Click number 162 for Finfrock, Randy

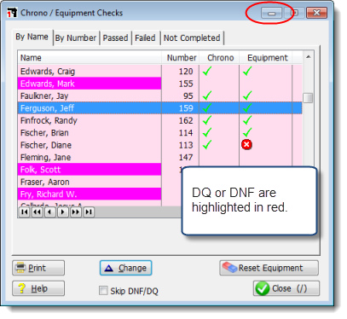(x=186, y=120)
